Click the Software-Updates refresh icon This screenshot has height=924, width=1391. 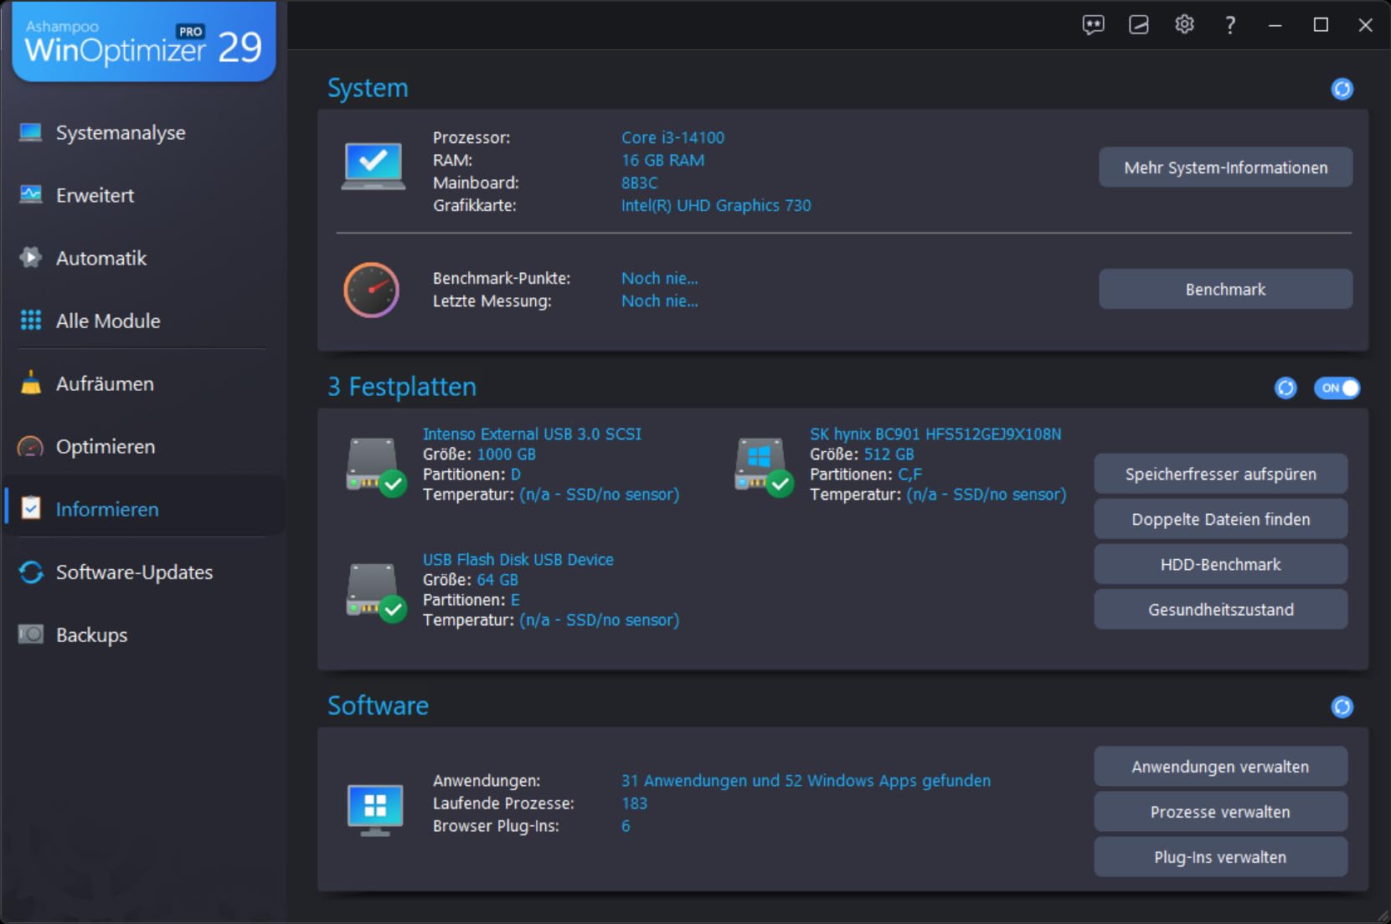click(31, 572)
